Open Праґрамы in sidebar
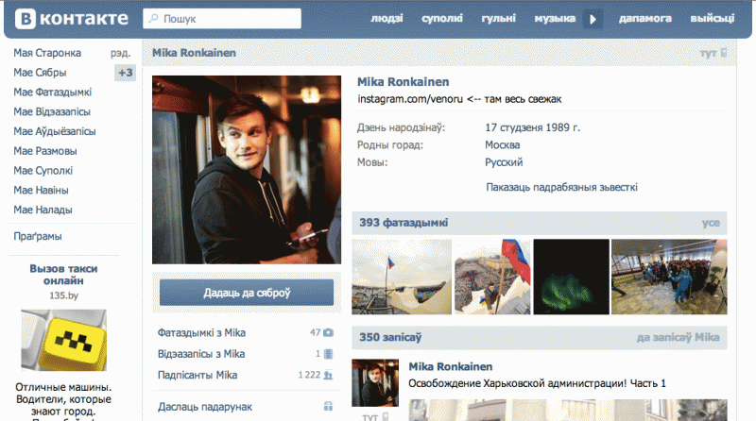The image size is (756, 421). [x=38, y=237]
